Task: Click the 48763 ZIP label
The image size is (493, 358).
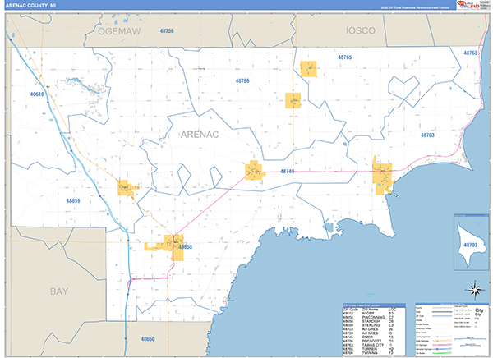Action: click(471, 53)
